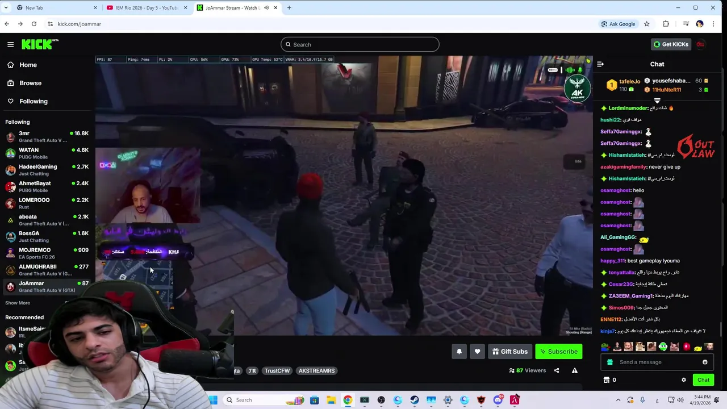Open JoAmmar channel in Following list
This screenshot has width=727, height=409.
pyautogui.click(x=47, y=286)
